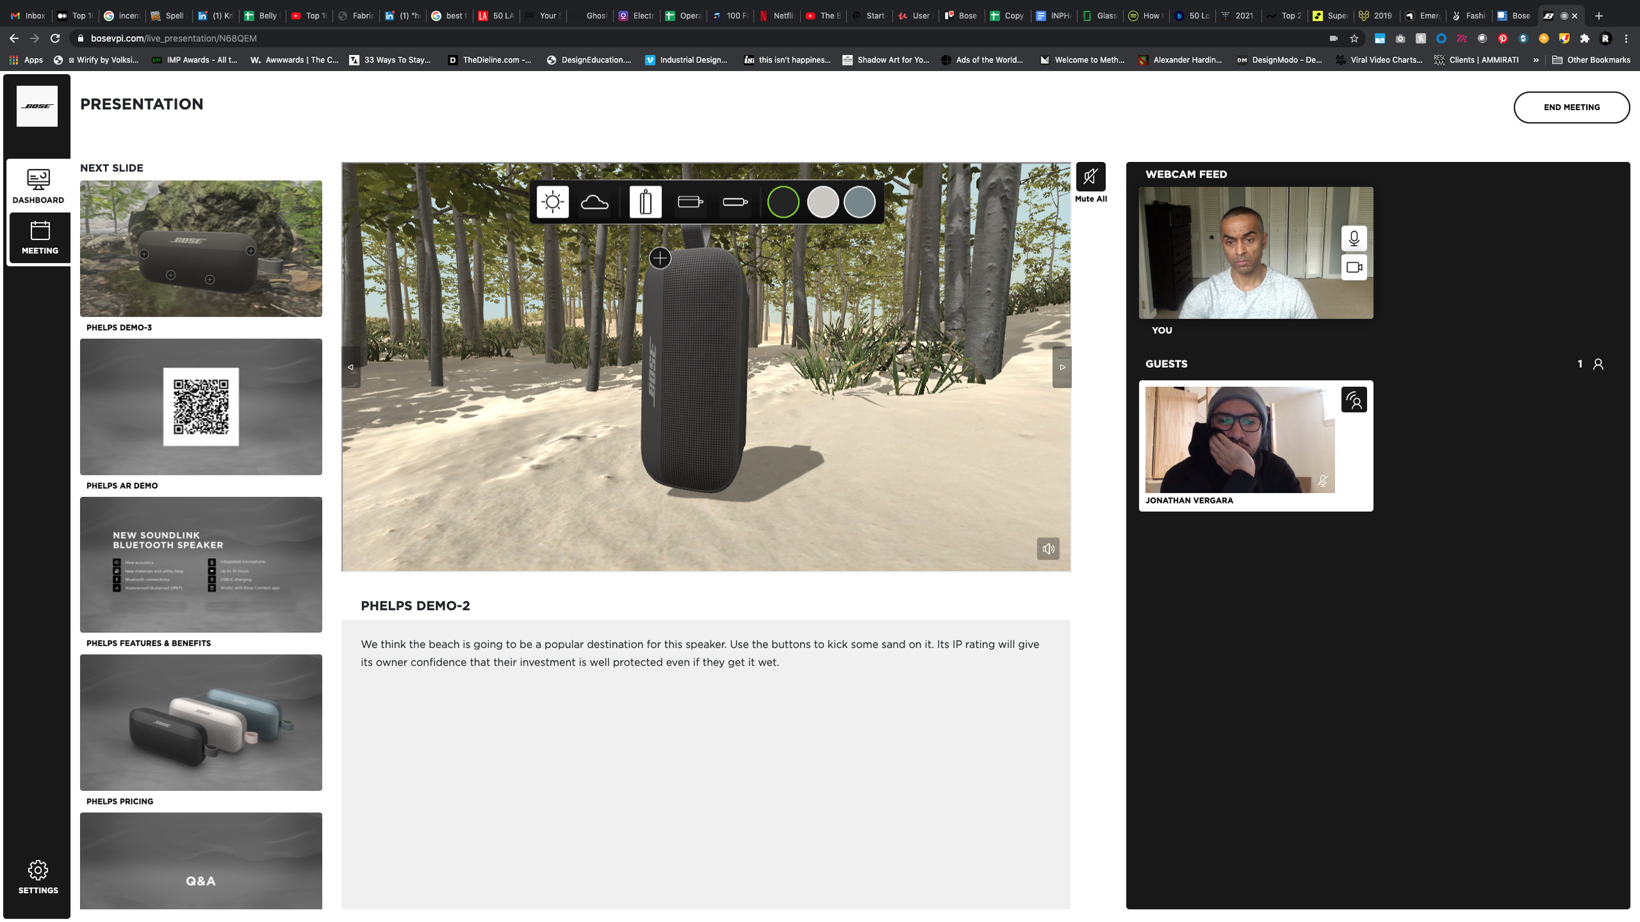Switch to the Spell tab
The height and width of the screenshot is (922, 1640).
pos(168,16)
